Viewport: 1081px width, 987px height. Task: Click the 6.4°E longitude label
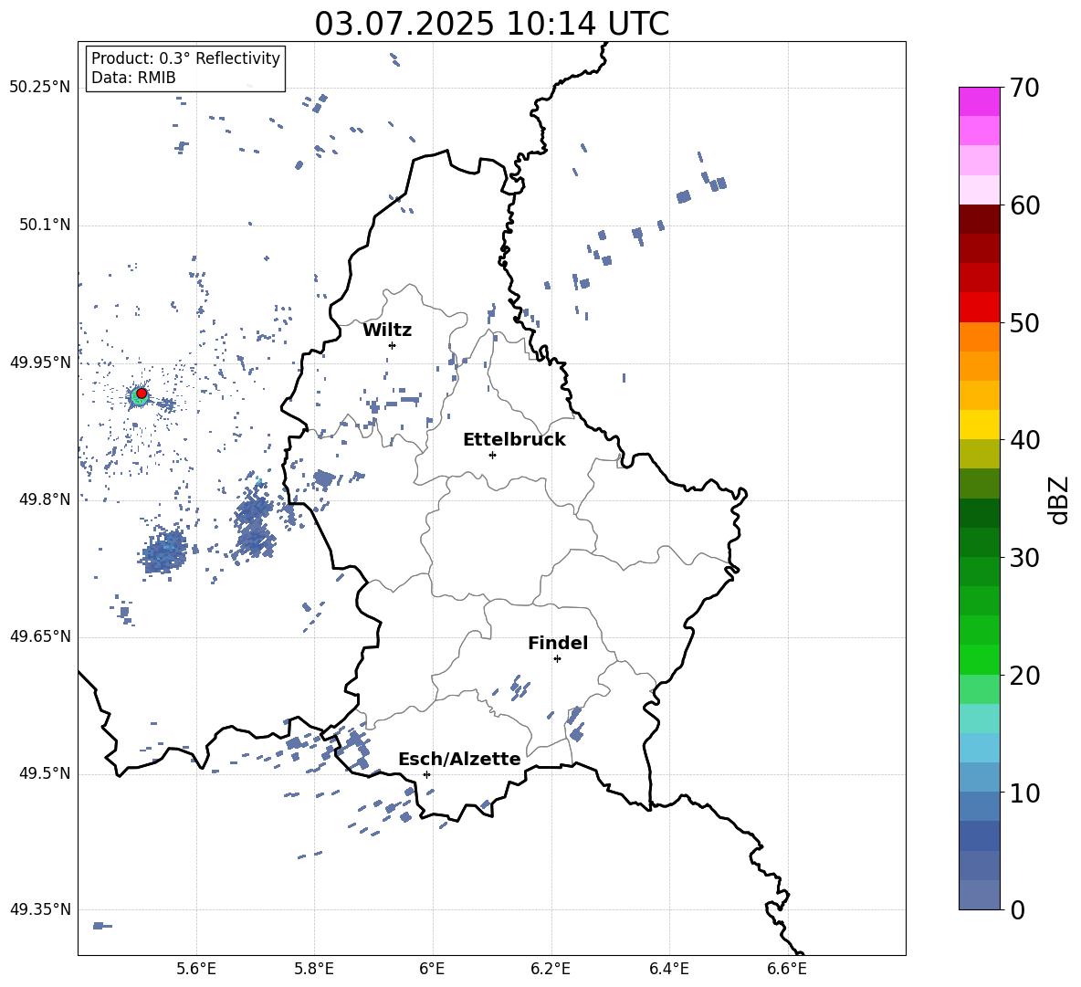tap(668, 970)
